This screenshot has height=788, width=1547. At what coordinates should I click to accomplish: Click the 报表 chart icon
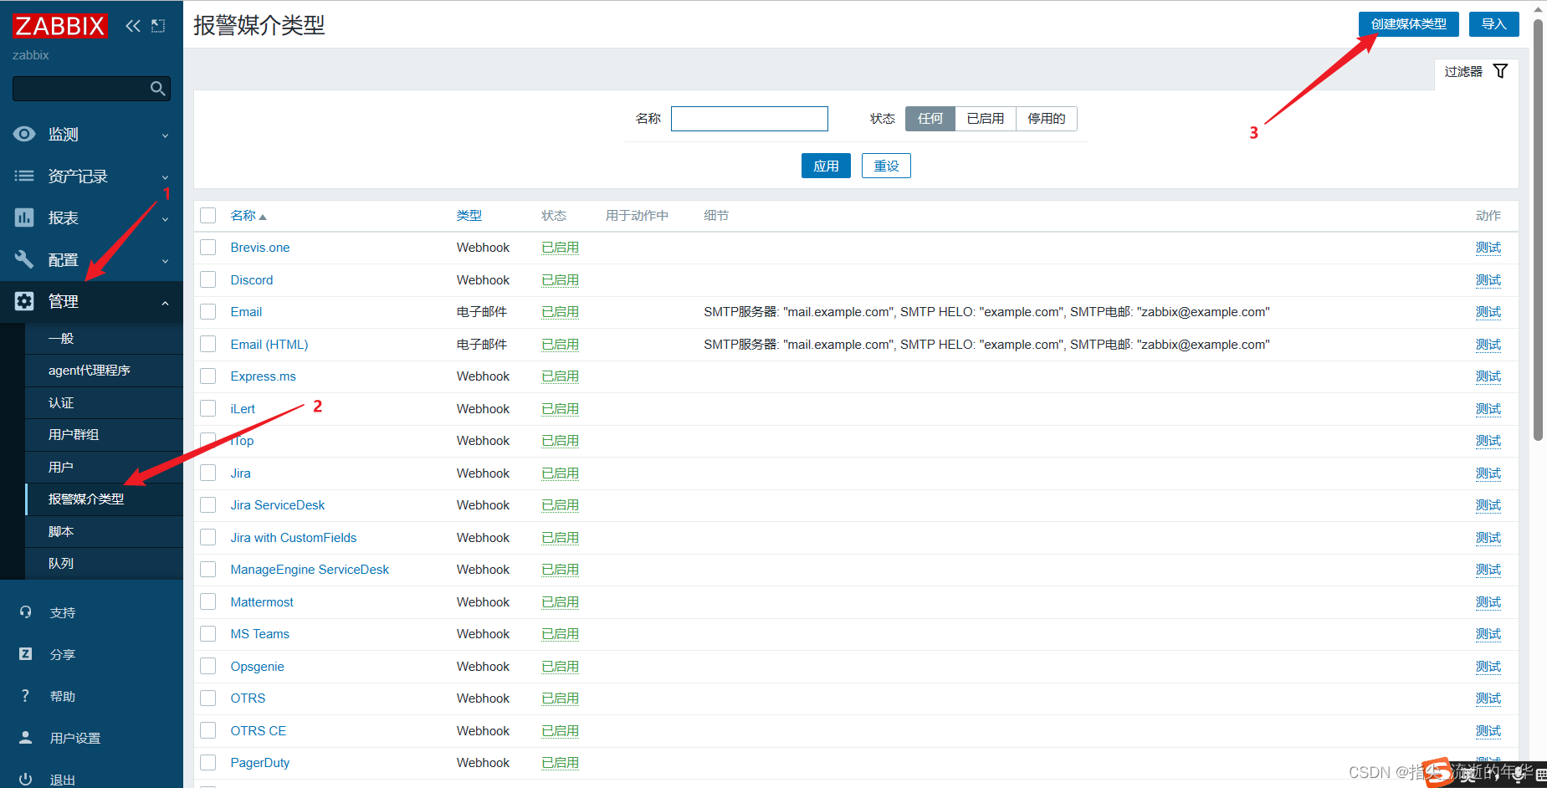point(24,217)
